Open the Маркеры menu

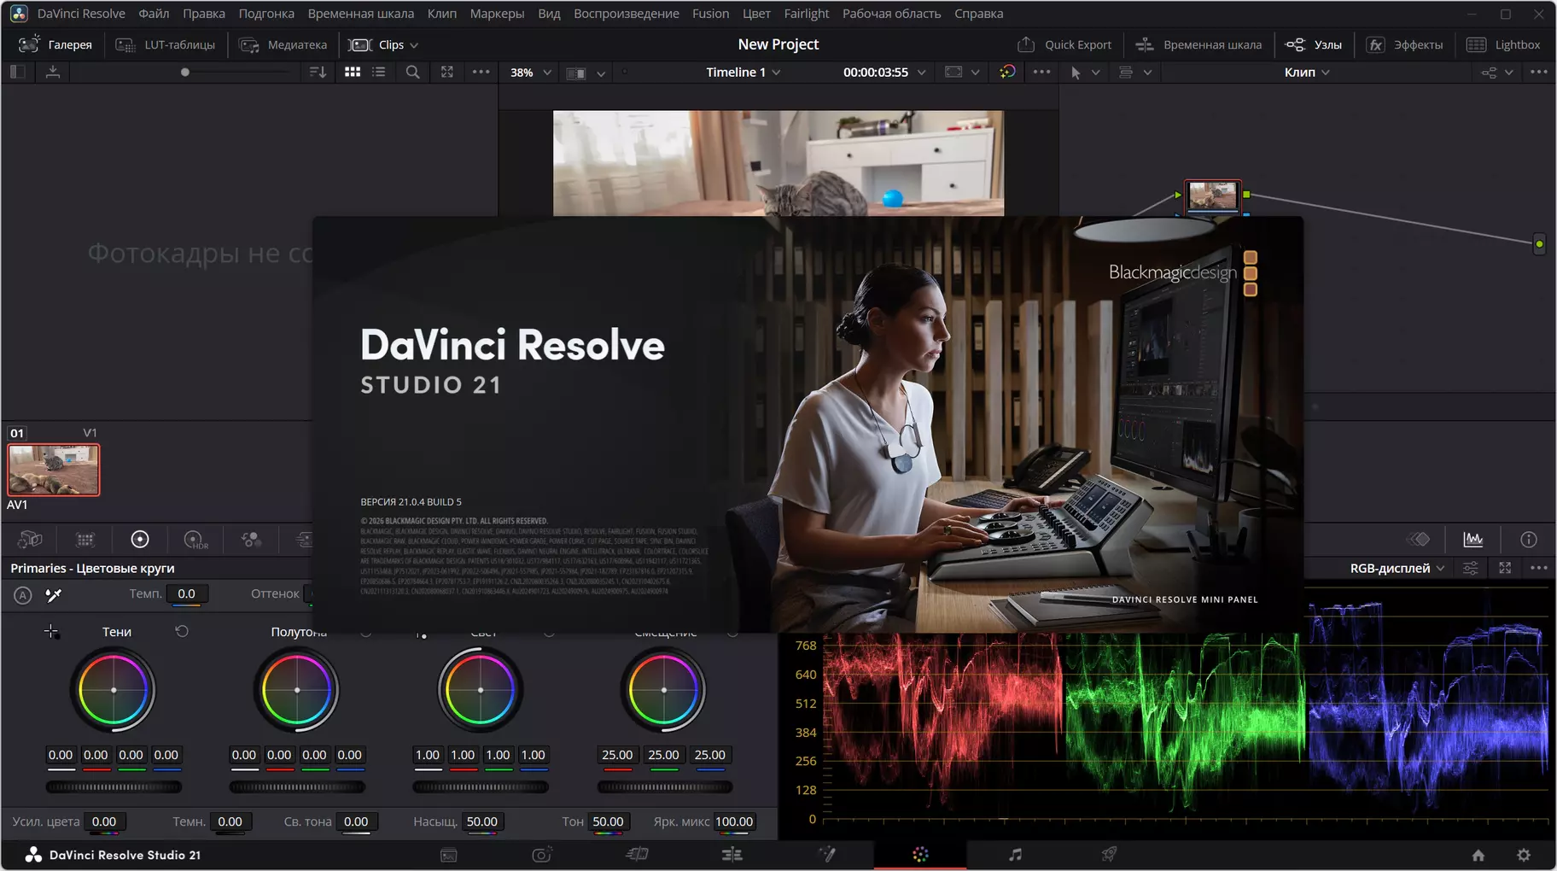pyautogui.click(x=497, y=14)
